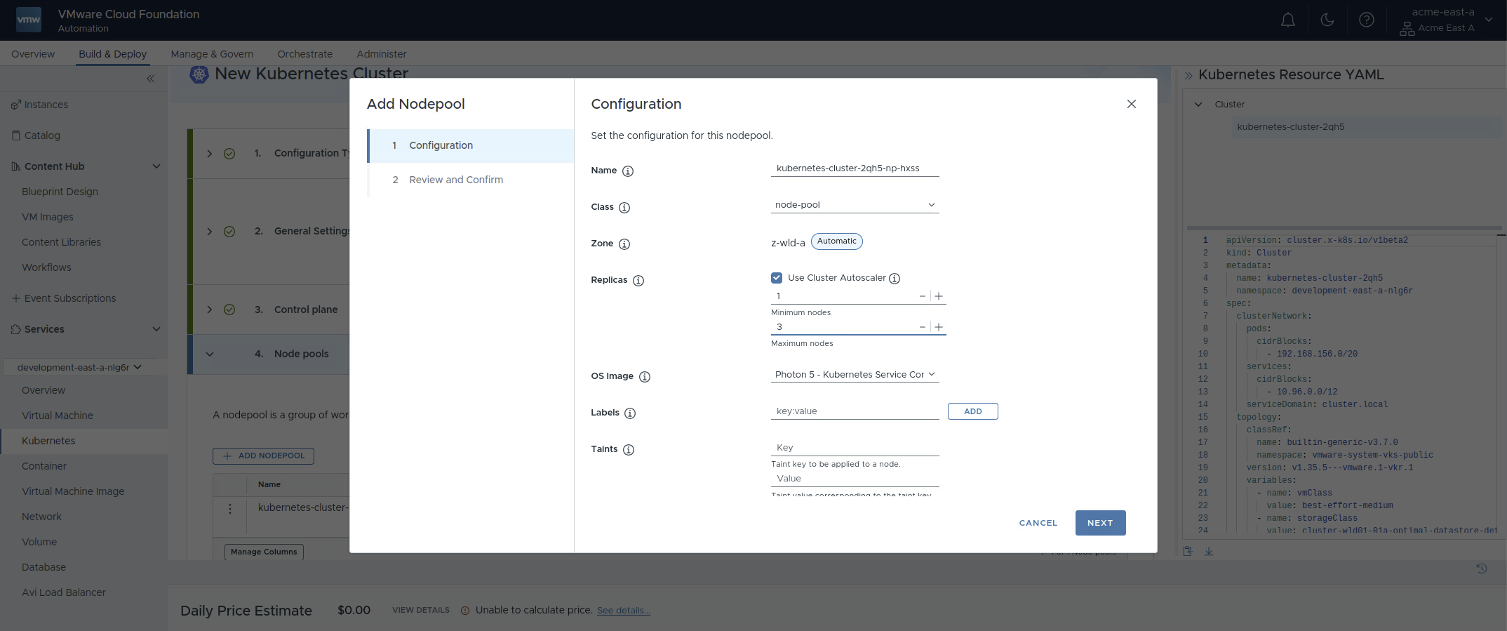Expand step 1 Configuration Type
Screen dimensions: 1507x631
pos(210,154)
